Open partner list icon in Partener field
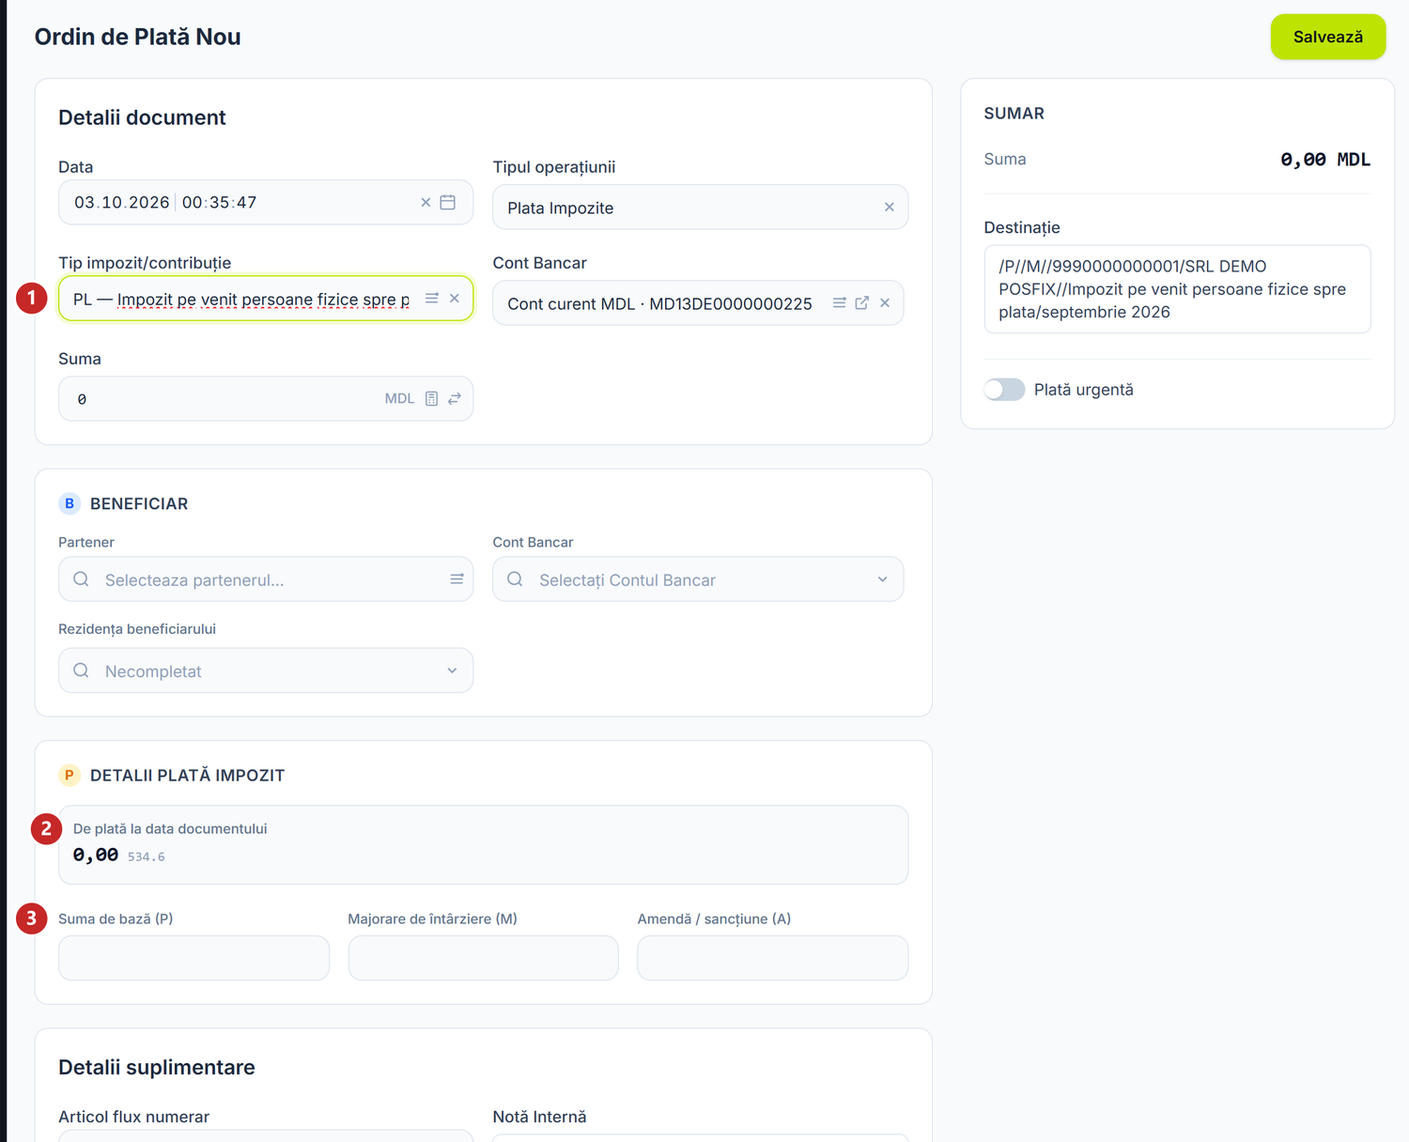The height and width of the screenshot is (1142, 1409). point(457,579)
